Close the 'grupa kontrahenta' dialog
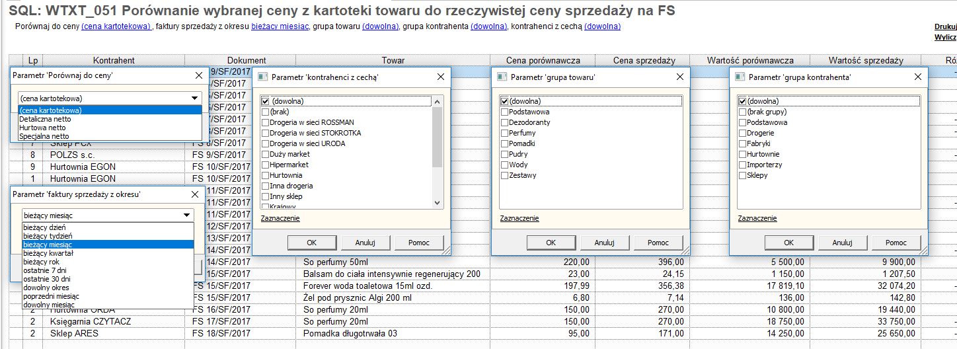The height and width of the screenshot is (349, 957). pyautogui.click(x=917, y=77)
